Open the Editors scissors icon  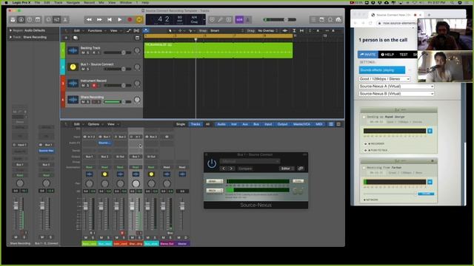pos(65,20)
